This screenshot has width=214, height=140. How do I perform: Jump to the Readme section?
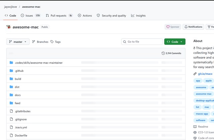coord(201,127)
